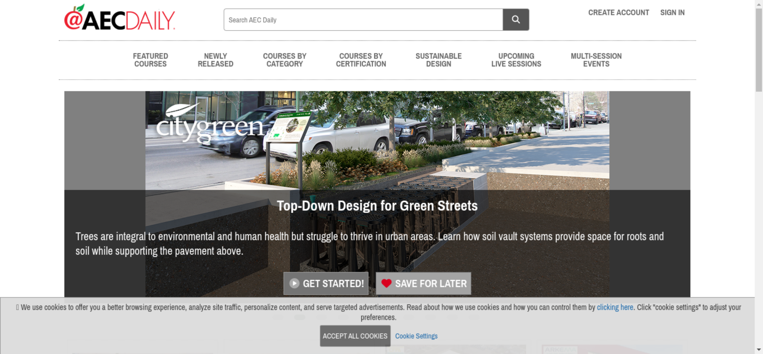Expand Courses by Certification
Viewport: 763px width, 354px height.
[x=361, y=60]
